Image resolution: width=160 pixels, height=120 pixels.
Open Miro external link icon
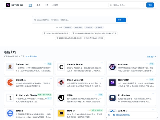pyautogui.click(x=74, y=111)
